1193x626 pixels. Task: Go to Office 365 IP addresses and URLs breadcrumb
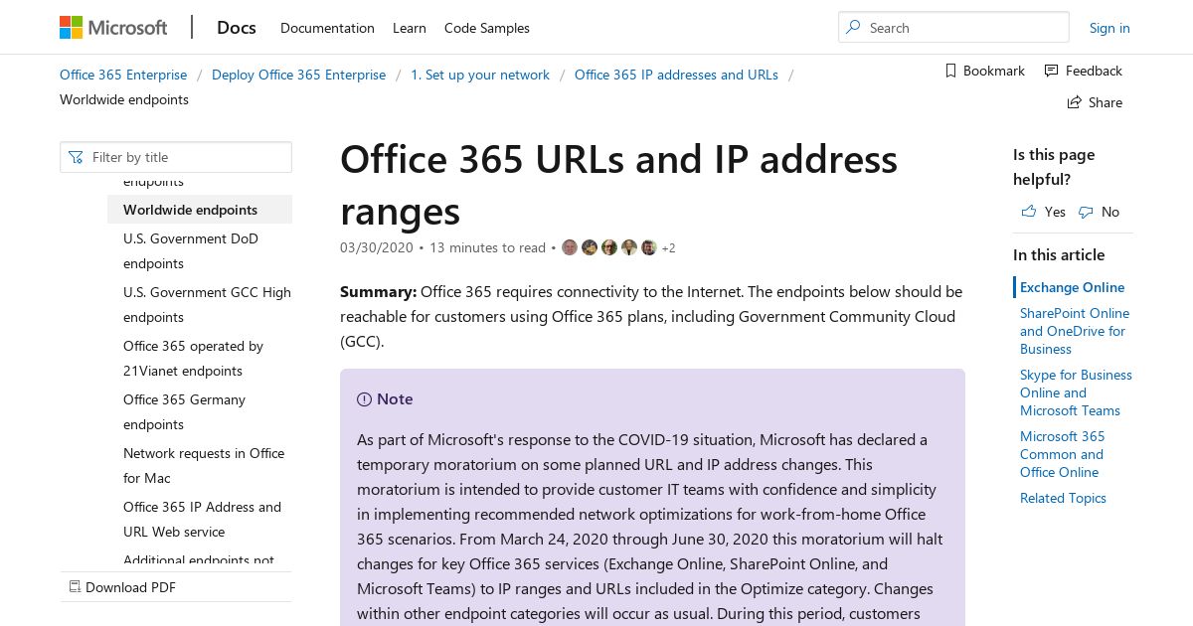[676, 75]
